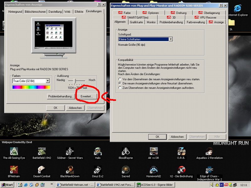The height and width of the screenshot is (188, 251).
Task: Switch to the Farbverwaltung tab
Action: coord(196,22)
